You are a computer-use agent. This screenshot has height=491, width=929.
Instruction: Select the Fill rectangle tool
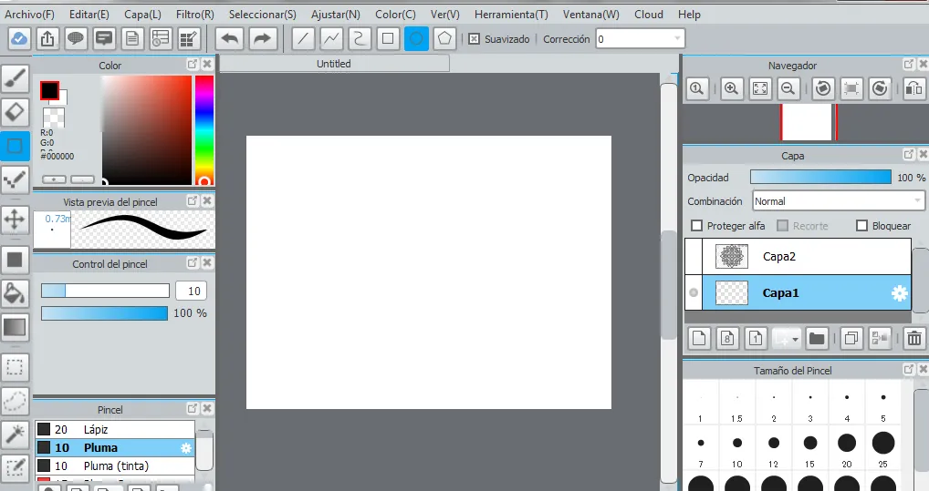[x=15, y=260]
